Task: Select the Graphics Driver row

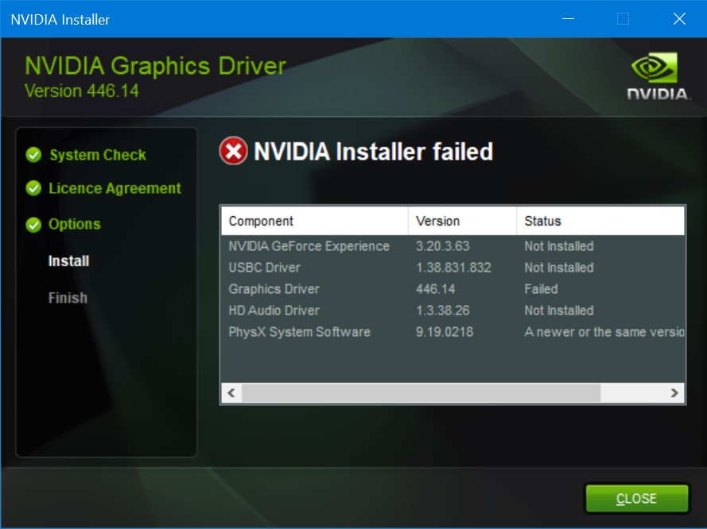Action: [453, 289]
